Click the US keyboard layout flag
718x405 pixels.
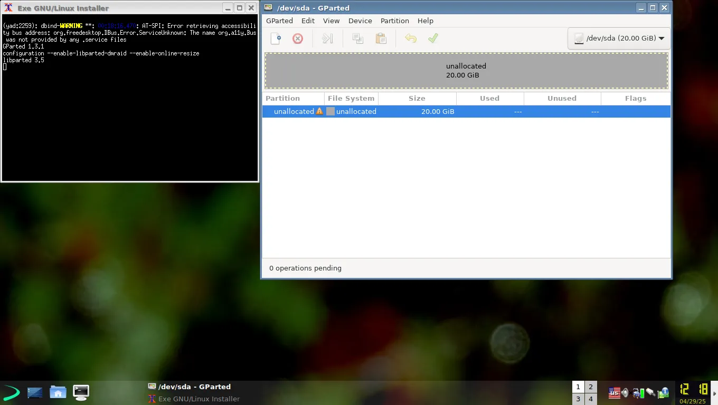coord(615,392)
